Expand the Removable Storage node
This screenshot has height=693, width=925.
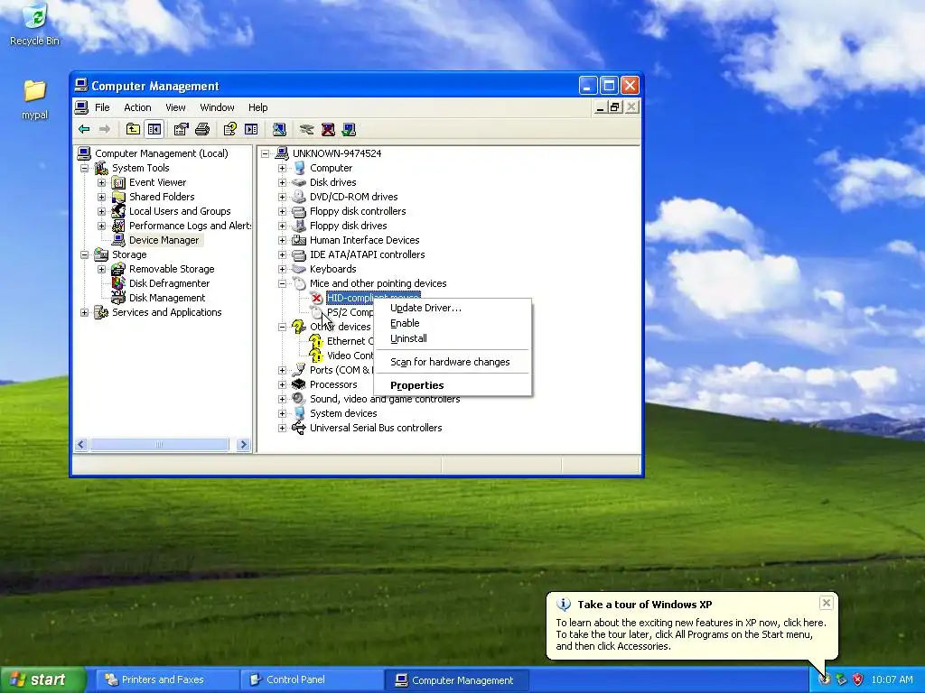[101, 269]
